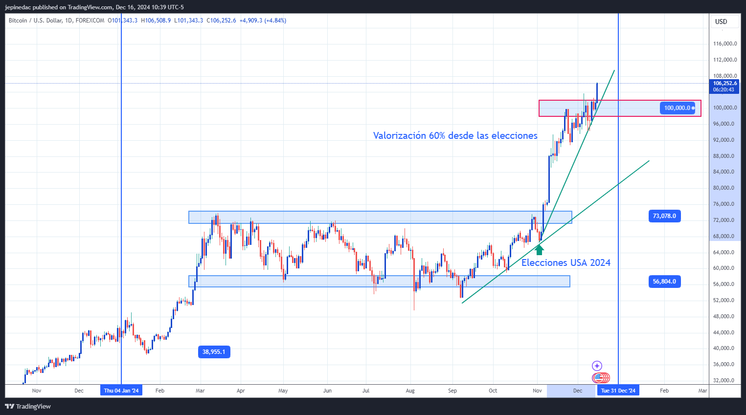Screen dimensions: 746x415
Task: Click the close value C106,252.6
Action: click(x=221, y=21)
